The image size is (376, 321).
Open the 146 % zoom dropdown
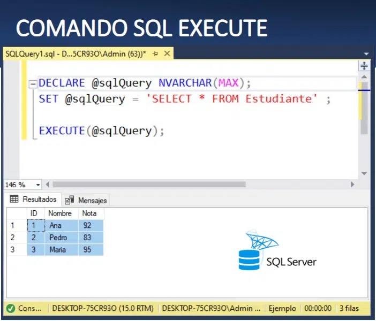38,185
